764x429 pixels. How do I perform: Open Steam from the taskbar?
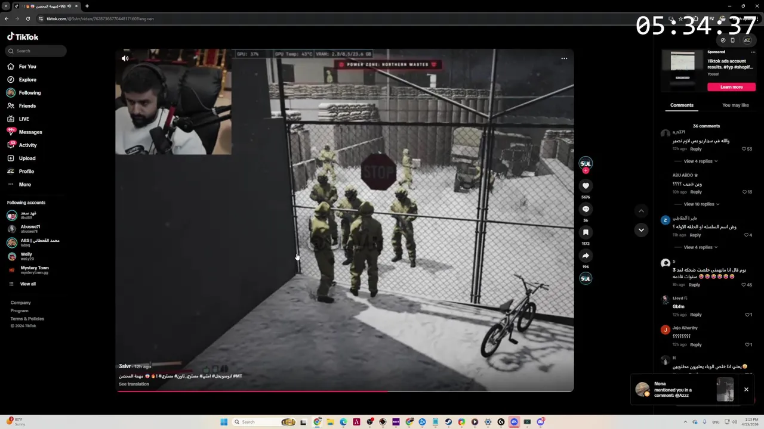[x=448, y=422]
